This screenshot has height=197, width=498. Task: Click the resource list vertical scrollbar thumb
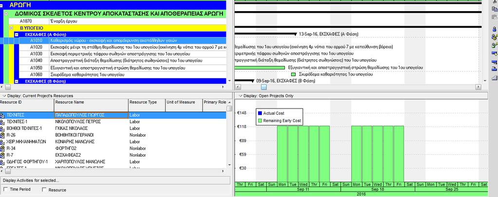pyautogui.click(x=229, y=108)
